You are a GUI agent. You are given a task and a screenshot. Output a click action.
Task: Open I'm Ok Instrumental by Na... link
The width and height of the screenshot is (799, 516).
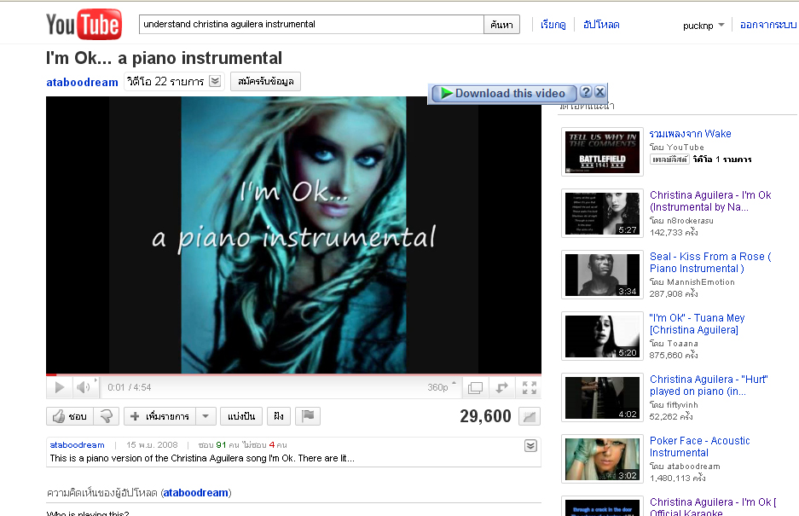pyautogui.click(x=710, y=201)
